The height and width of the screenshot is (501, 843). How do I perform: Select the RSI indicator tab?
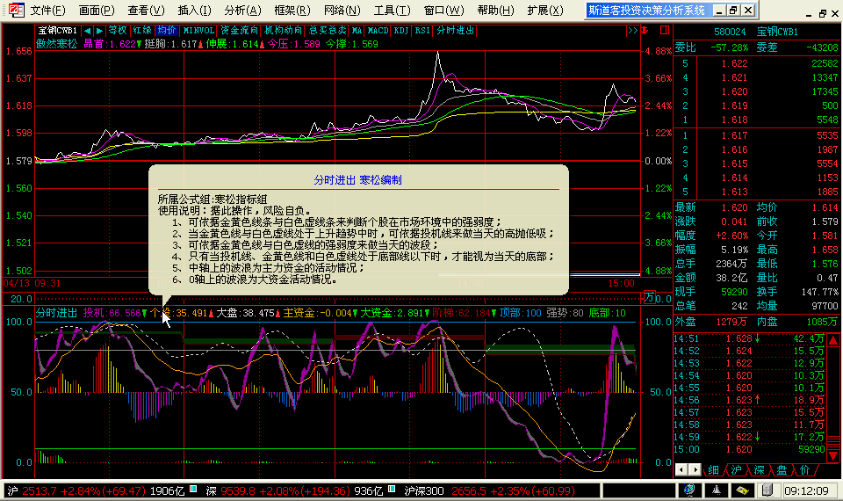click(422, 31)
